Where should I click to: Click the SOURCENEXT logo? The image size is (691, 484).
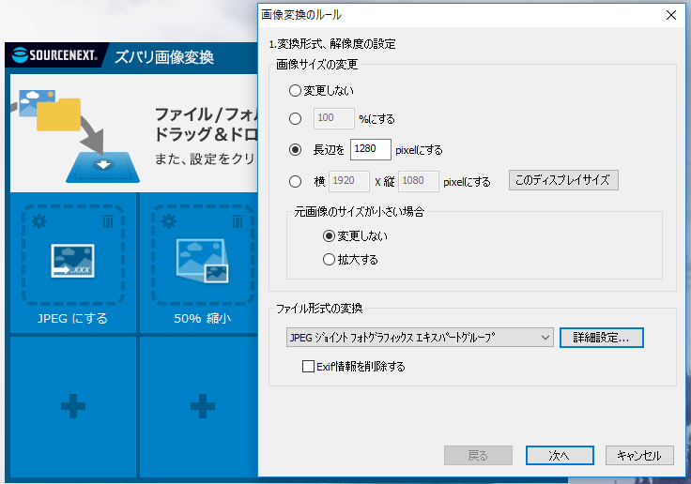54,55
